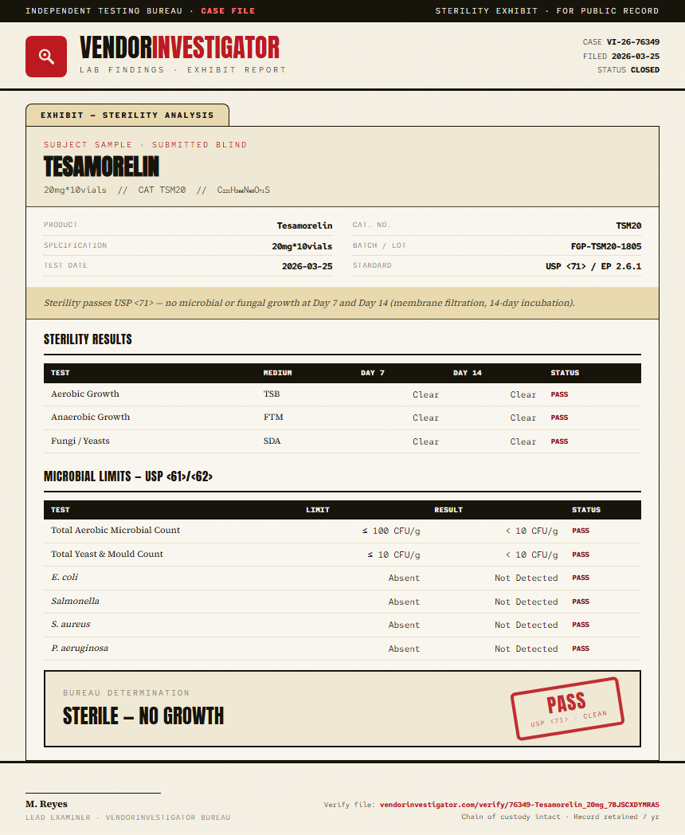The image size is (685, 835).
Task: Open the Exhibit – Sterility Analysis tab
Action: pos(127,115)
